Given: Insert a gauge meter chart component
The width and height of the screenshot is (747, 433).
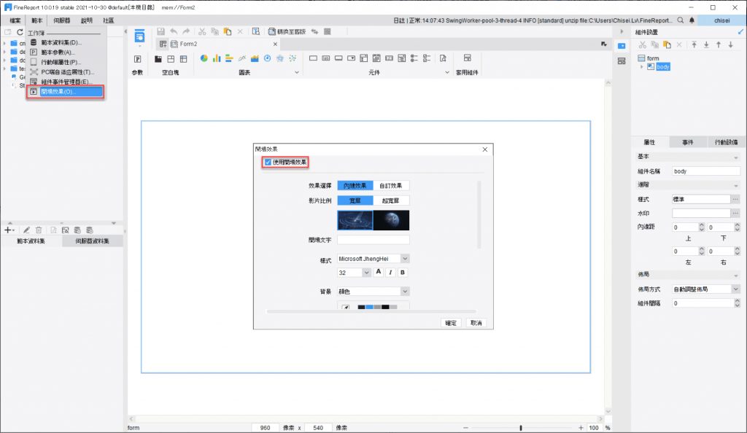Looking at the screenshot, I should click(267, 58).
